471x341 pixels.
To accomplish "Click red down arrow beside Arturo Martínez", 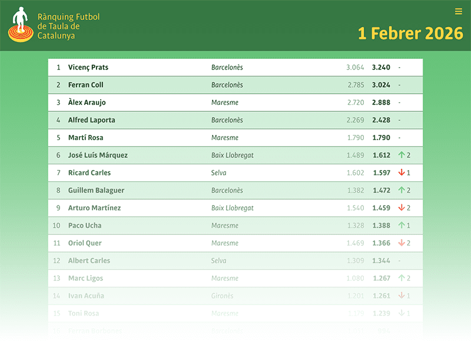I will 402,208.
